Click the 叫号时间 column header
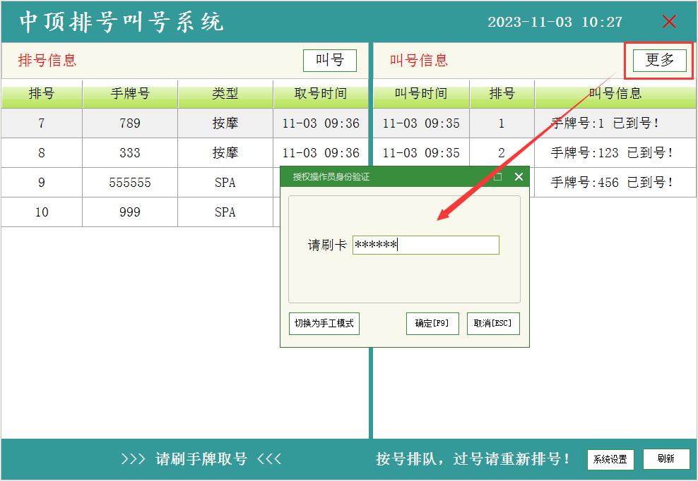This screenshot has height=481, width=698. [x=421, y=94]
